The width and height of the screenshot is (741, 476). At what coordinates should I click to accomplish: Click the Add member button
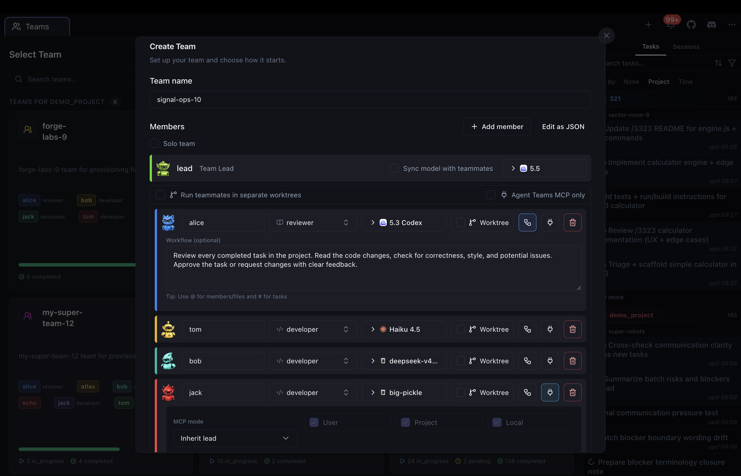point(496,126)
